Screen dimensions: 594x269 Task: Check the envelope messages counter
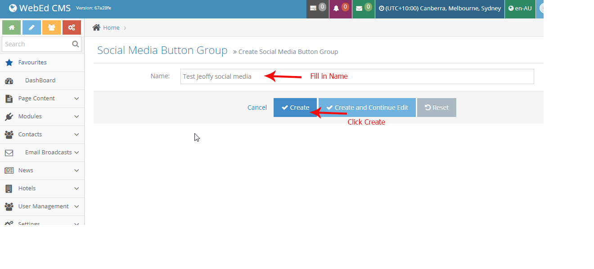(x=363, y=9)
